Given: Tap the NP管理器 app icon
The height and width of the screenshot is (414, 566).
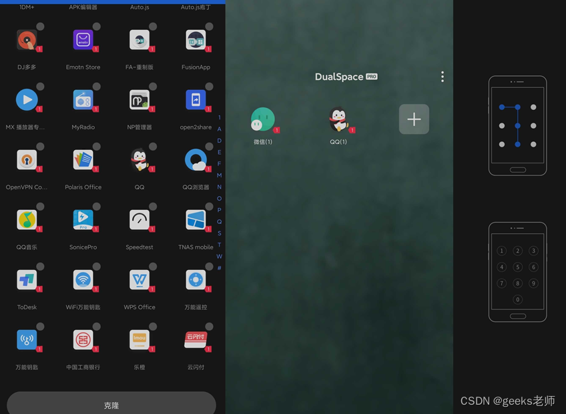Looking at the screenshot, I should pos(139,99).
